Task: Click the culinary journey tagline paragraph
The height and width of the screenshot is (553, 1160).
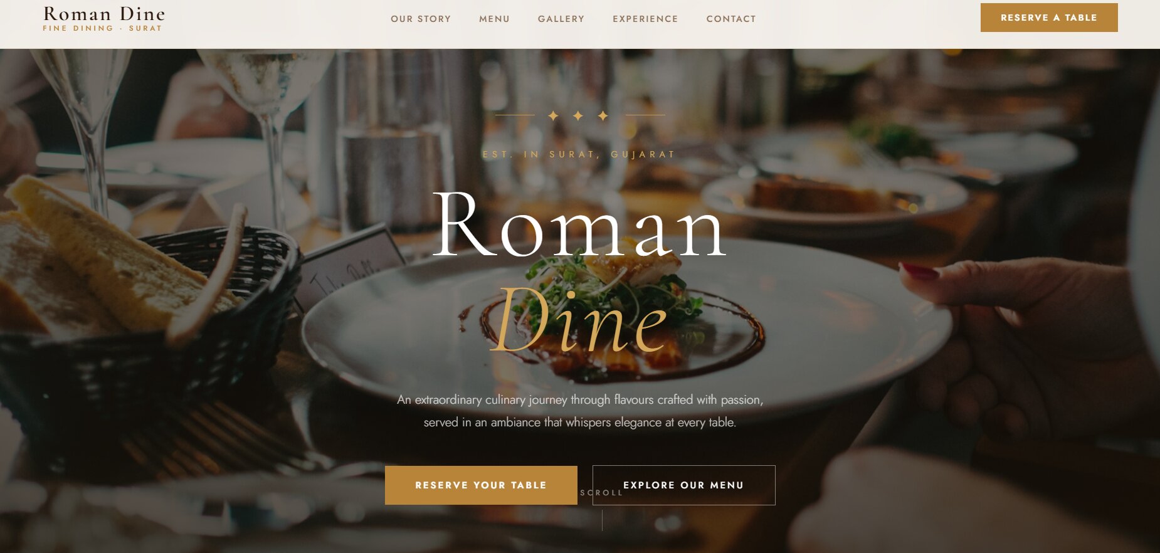Action: coord(580,411)
